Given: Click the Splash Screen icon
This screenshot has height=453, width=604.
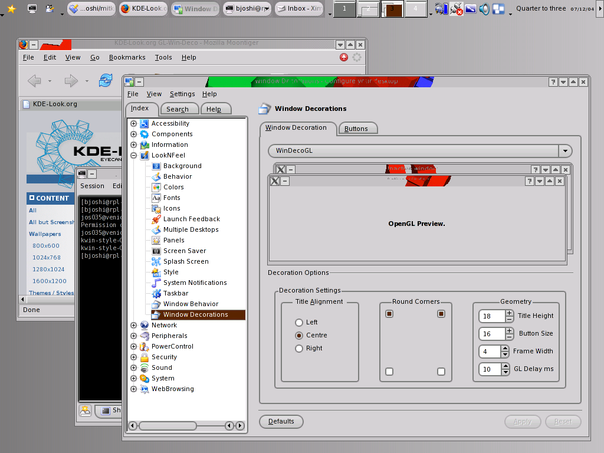Looking at the screenshot, I should click(156, 261).
